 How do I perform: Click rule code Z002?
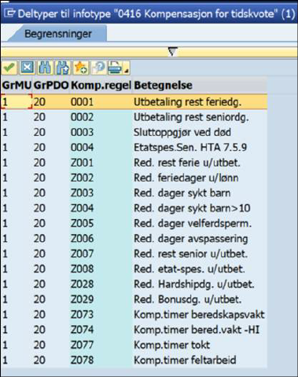[x=82, y=178]
